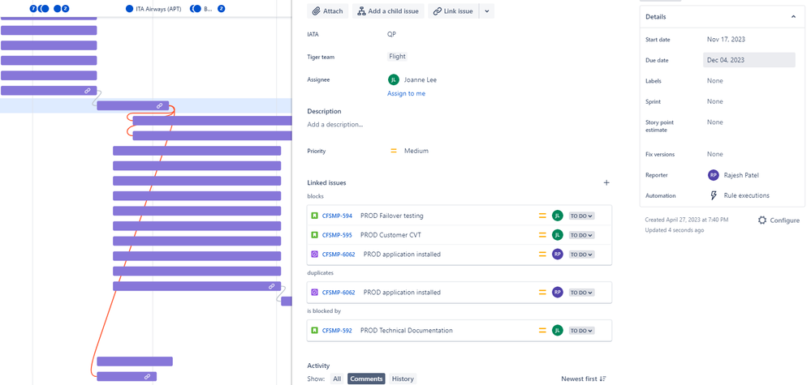Viewport: 811px width, 385px height.
Task: Click story icon of CFSMP-592
Action: pos(314,331)
